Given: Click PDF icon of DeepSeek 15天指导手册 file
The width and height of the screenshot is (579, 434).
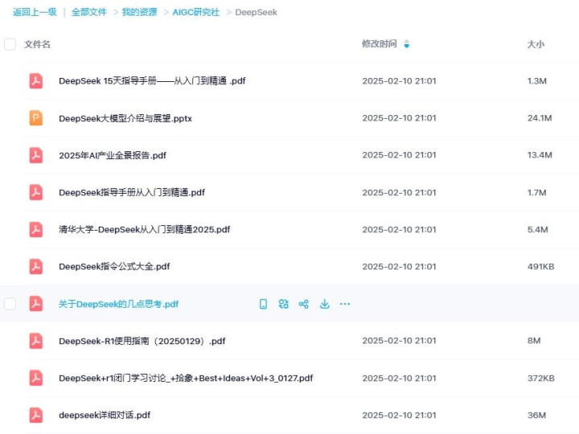Looking at the screenshot, I should tap(36, 81).
